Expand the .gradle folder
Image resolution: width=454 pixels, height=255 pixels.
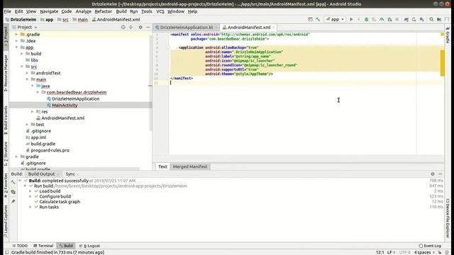16,35
